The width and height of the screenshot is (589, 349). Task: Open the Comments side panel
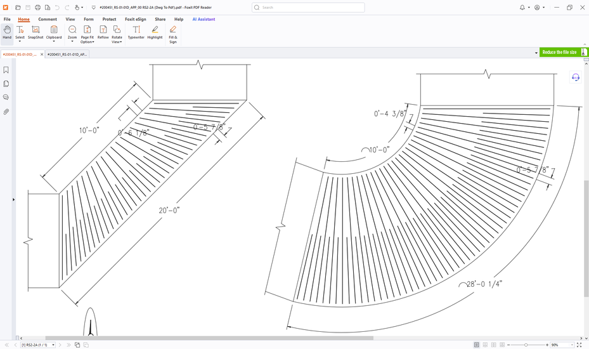coord(6,98)
